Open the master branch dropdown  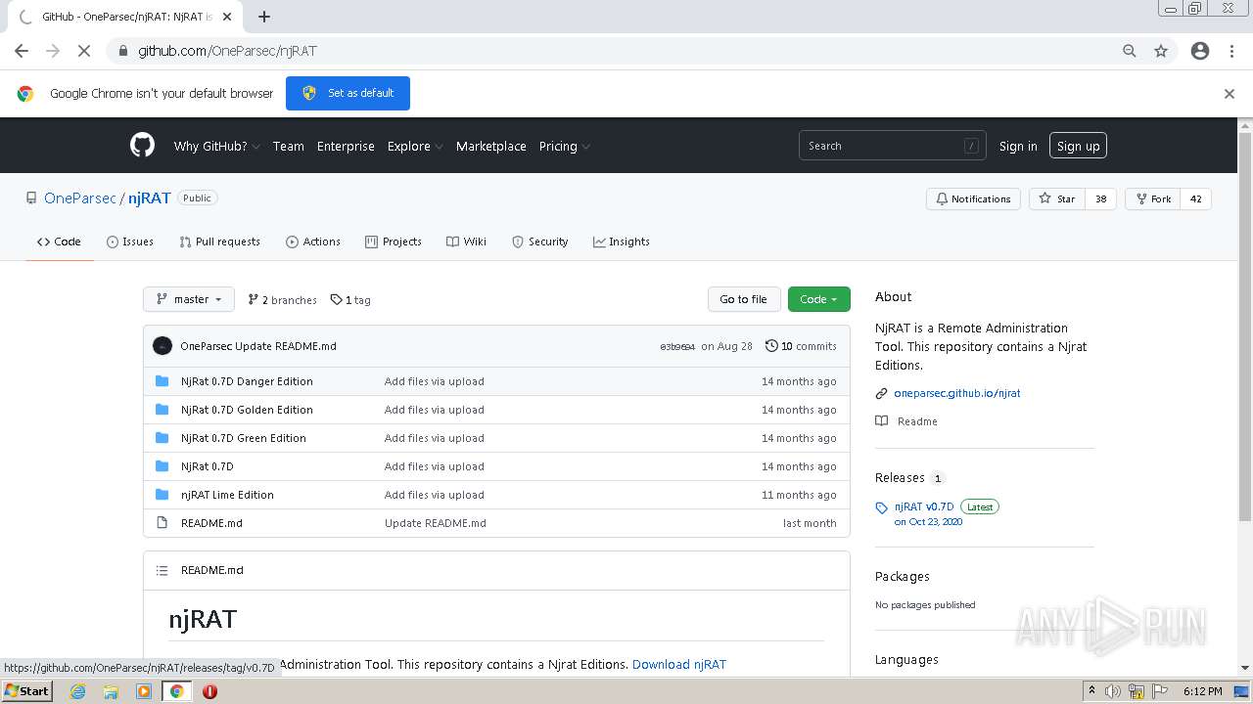tap(189, 299)
